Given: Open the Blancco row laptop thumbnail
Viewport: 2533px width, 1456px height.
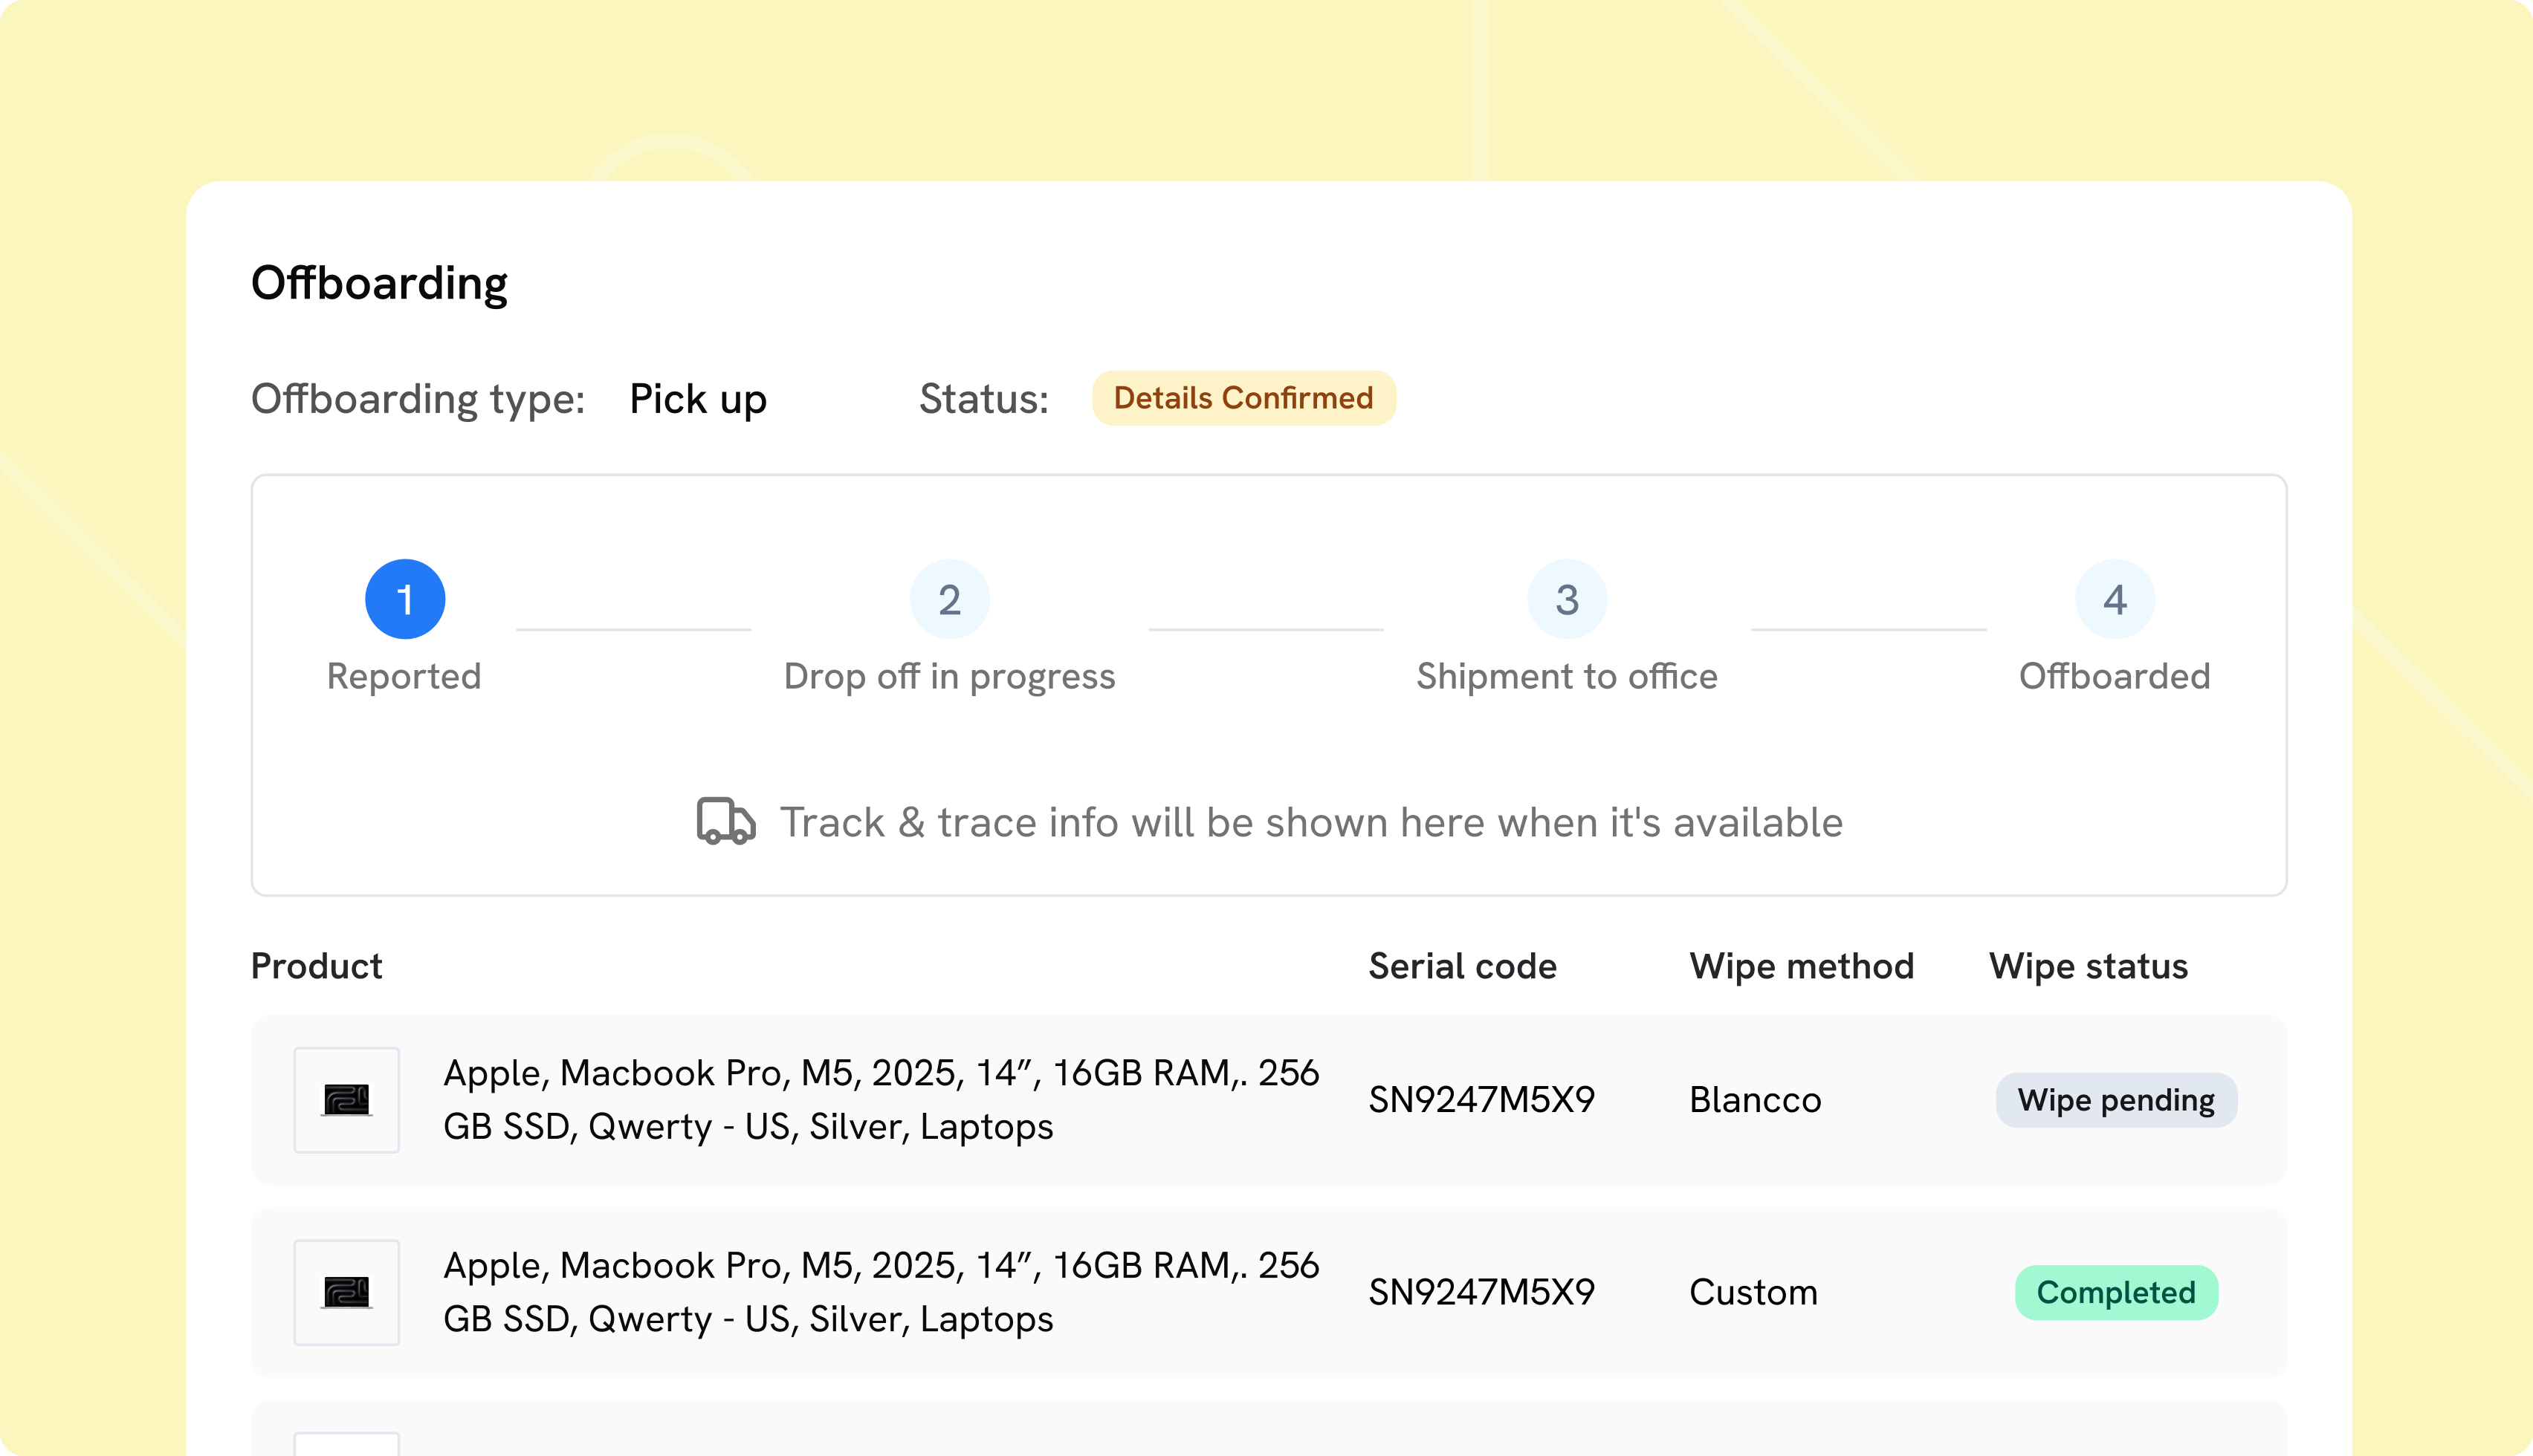Looking at the screenshot, I should click(346, 1100).
